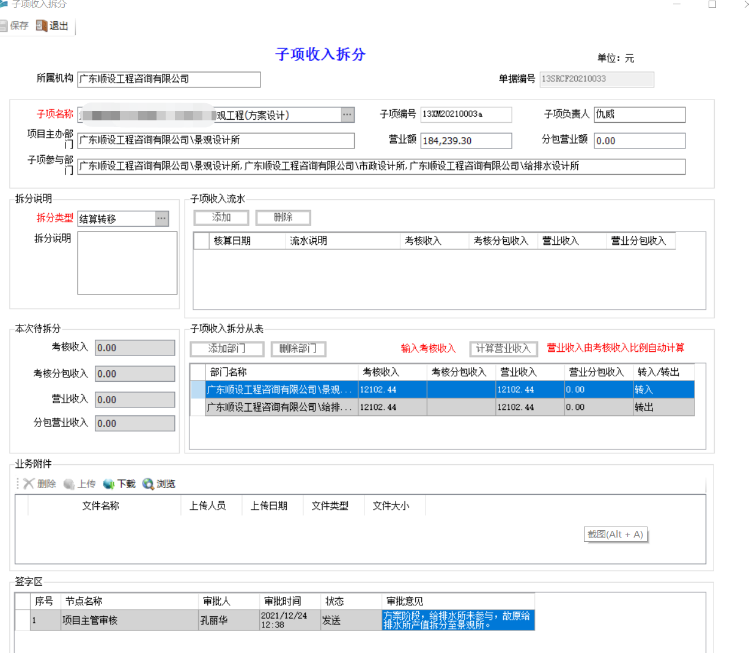Click the 上传日期 column header
The height and width of the screenshot is (653, 749).
273,506
